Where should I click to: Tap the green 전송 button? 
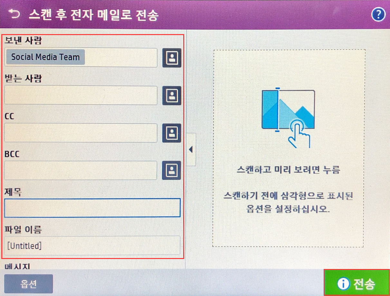click(356, 283)
